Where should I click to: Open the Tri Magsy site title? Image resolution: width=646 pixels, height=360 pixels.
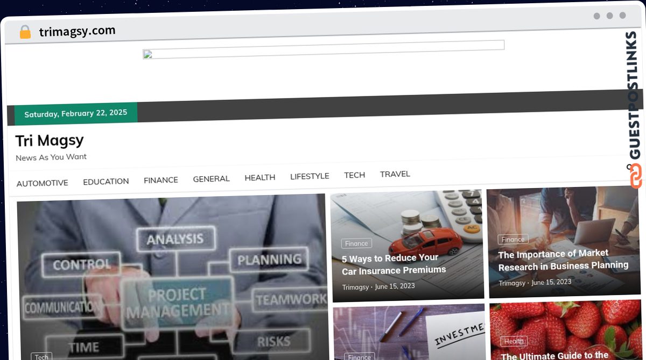(50, 141)
